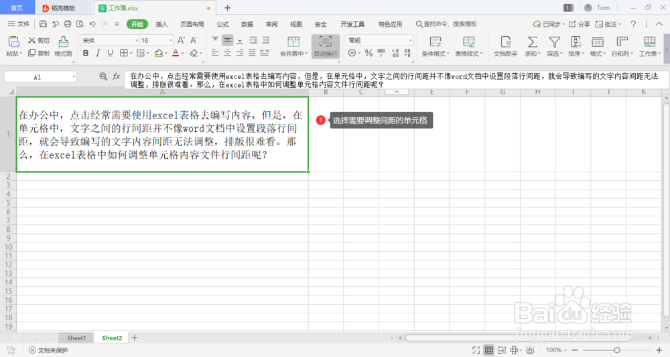
Task: Align cell text to vertical middle
Action: (228, 40)
